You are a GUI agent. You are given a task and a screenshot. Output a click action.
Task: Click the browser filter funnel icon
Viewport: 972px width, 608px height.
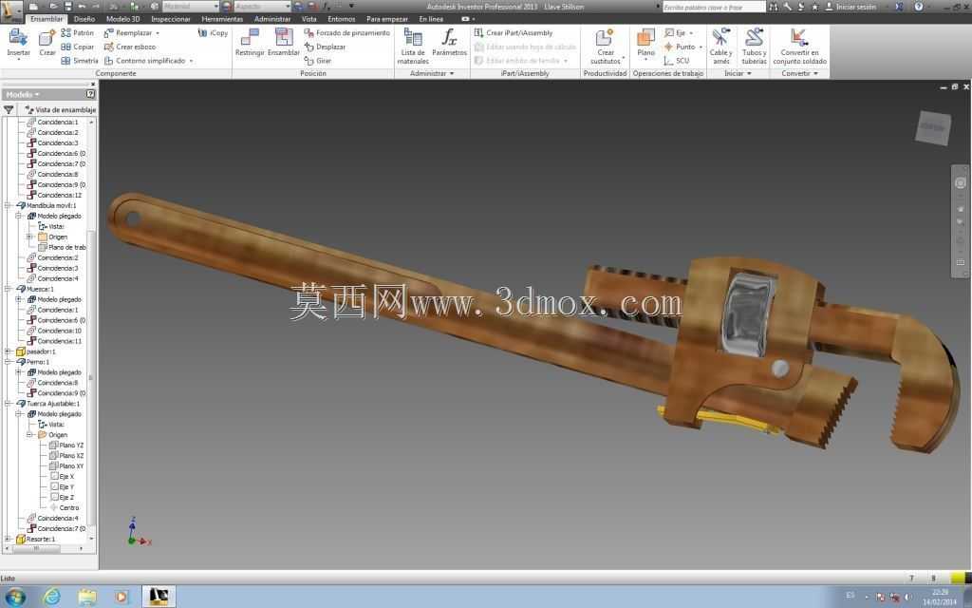point(9,110)
